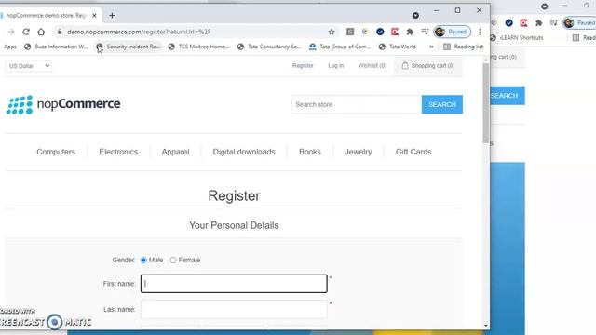Click the Register header link
The width and height of the screenshot is (596, 335).
pyautogui.click(x=303, y=66)
